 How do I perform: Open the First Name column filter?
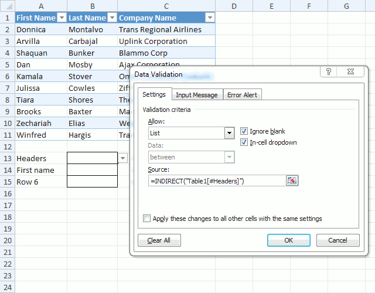[61, 18]
